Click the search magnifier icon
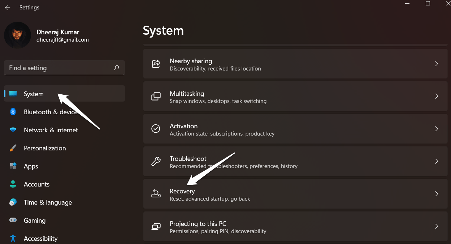Viewport: 451px width, 244px height. (x=116, y=68)
